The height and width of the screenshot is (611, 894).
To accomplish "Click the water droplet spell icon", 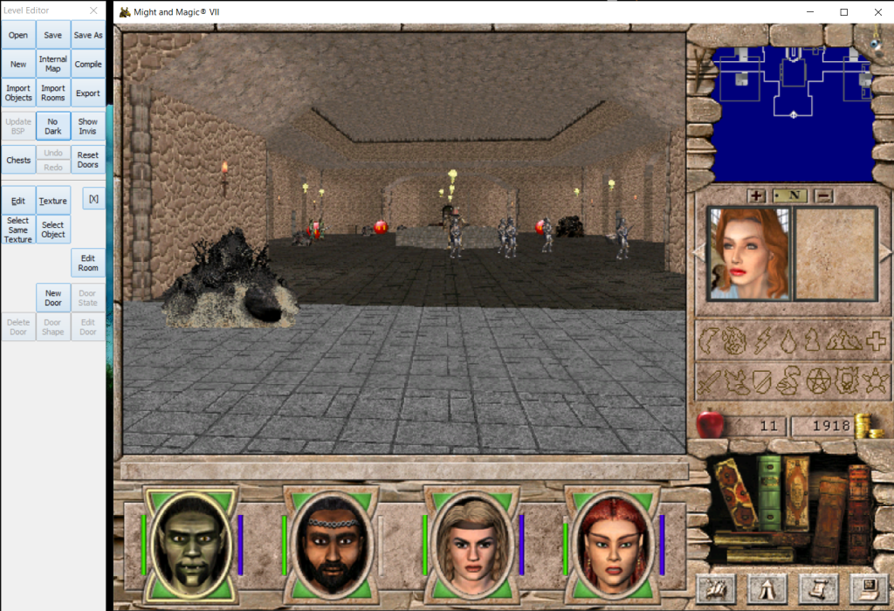I will [788, 342].
